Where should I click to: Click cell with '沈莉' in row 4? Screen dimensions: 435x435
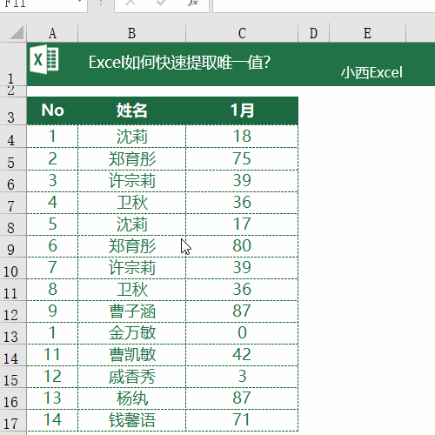(x=132, y=137)
